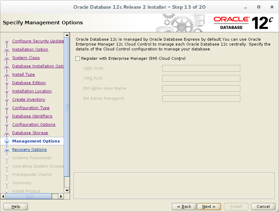Click the Install Product step label
279x212 pixels.
(x=27, y=191)
